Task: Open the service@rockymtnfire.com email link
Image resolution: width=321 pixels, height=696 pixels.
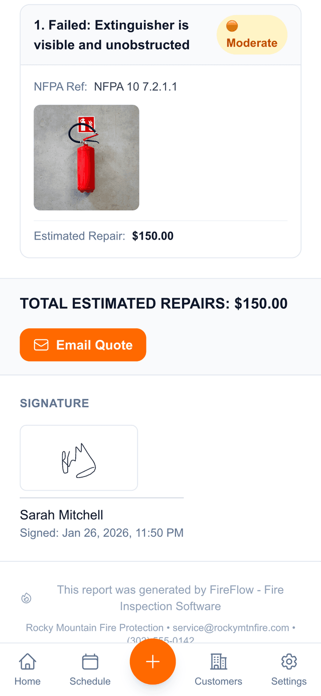Action: (x=231, y=628)
